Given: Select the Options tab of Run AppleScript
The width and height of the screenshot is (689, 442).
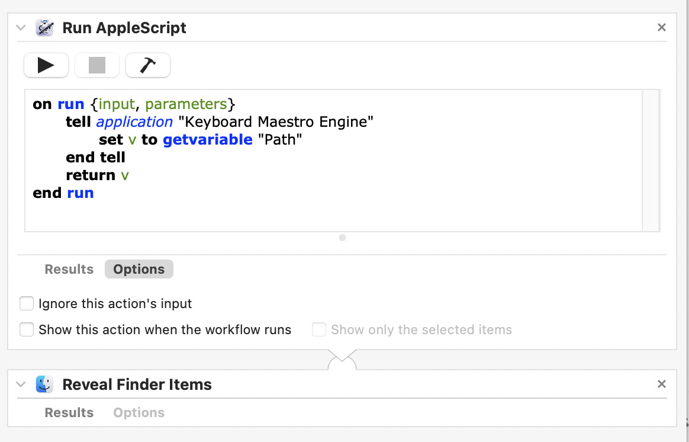Looking at the screenshot, I should [x=139, y=269].
